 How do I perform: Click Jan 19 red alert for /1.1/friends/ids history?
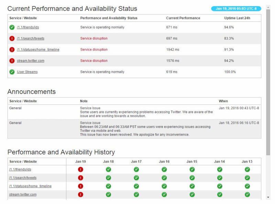(80, 169)
